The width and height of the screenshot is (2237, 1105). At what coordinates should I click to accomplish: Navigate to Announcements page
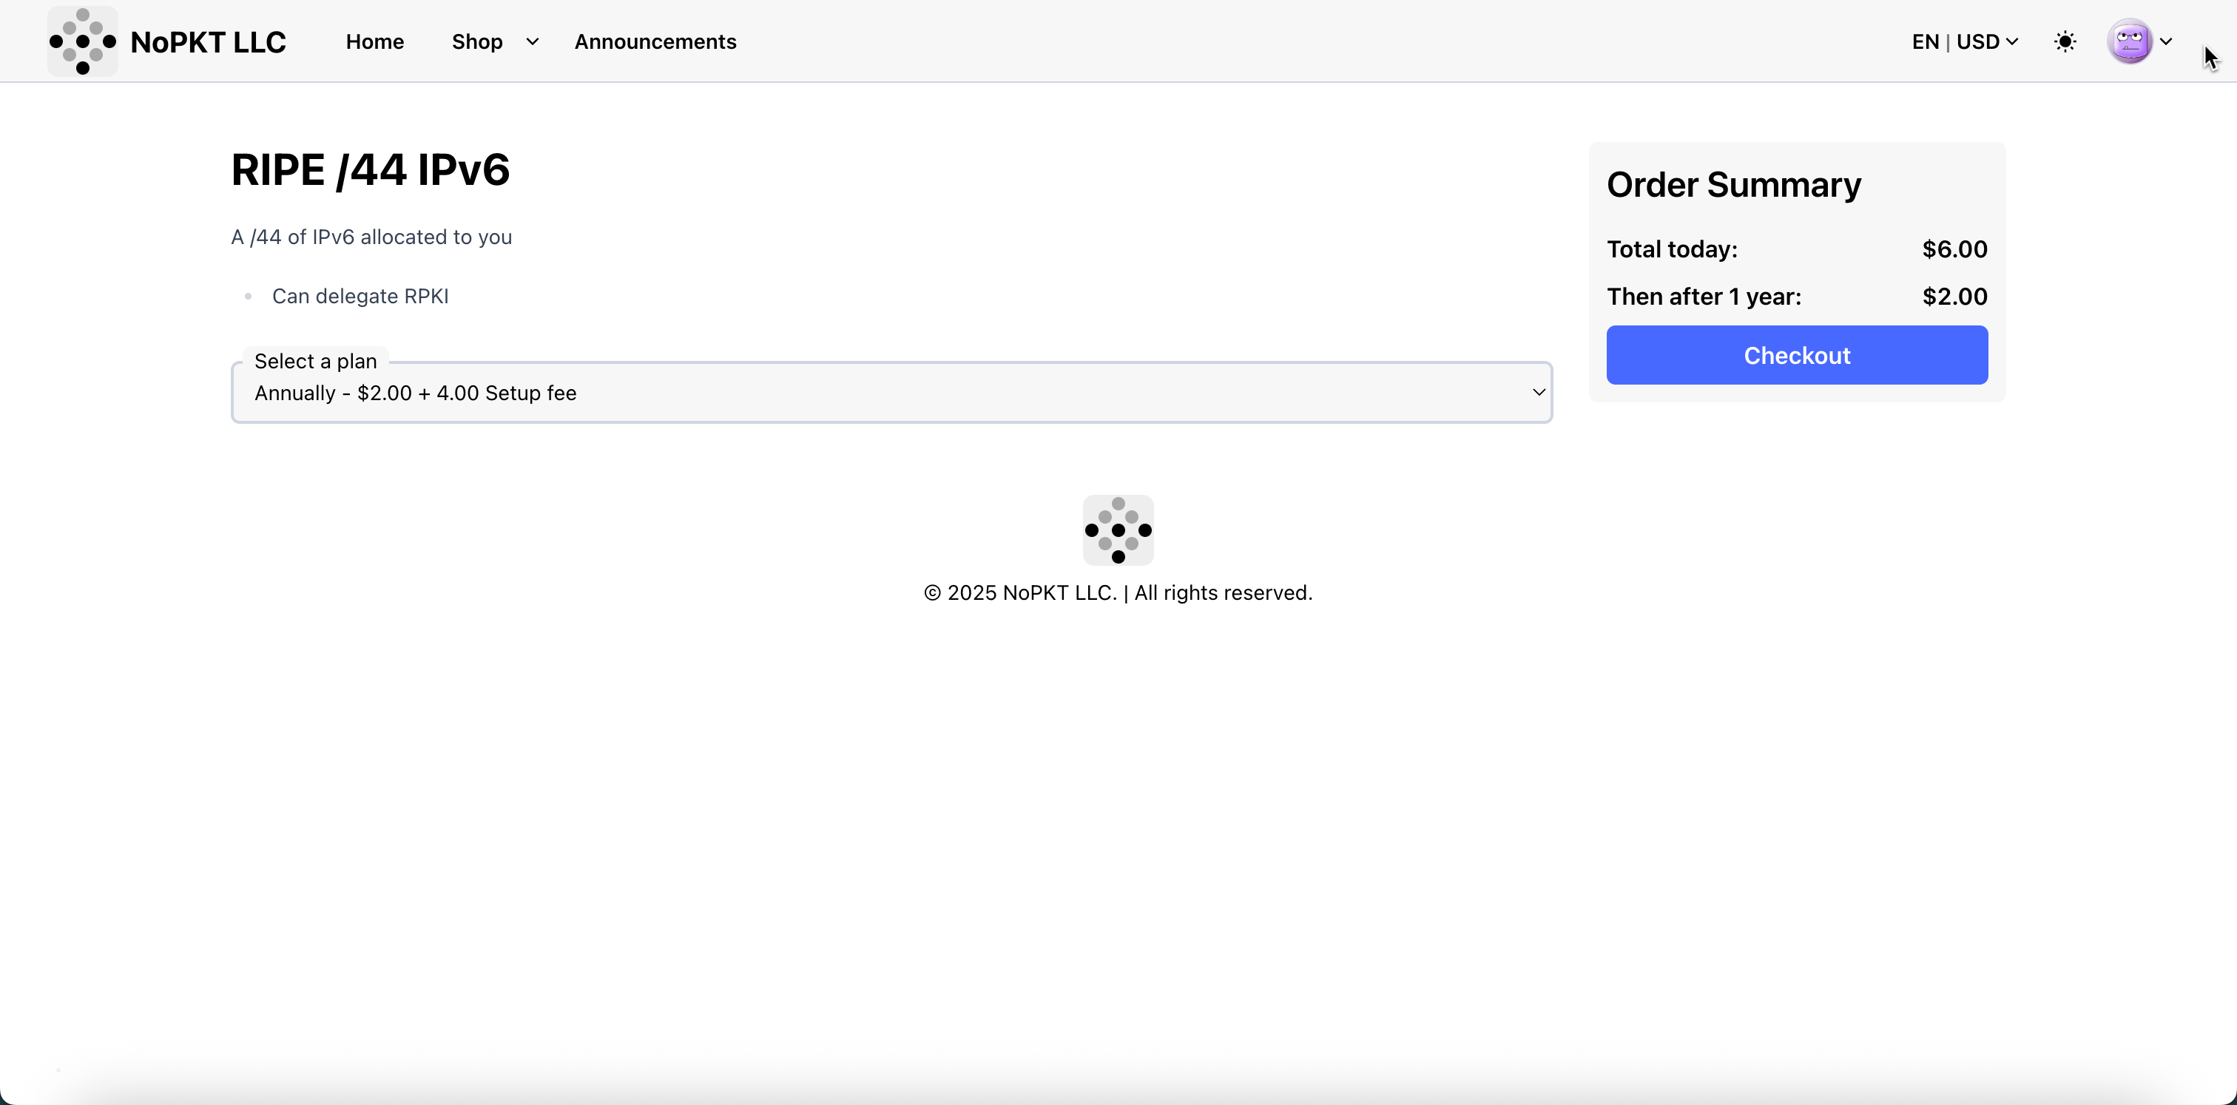pos(655,41)
